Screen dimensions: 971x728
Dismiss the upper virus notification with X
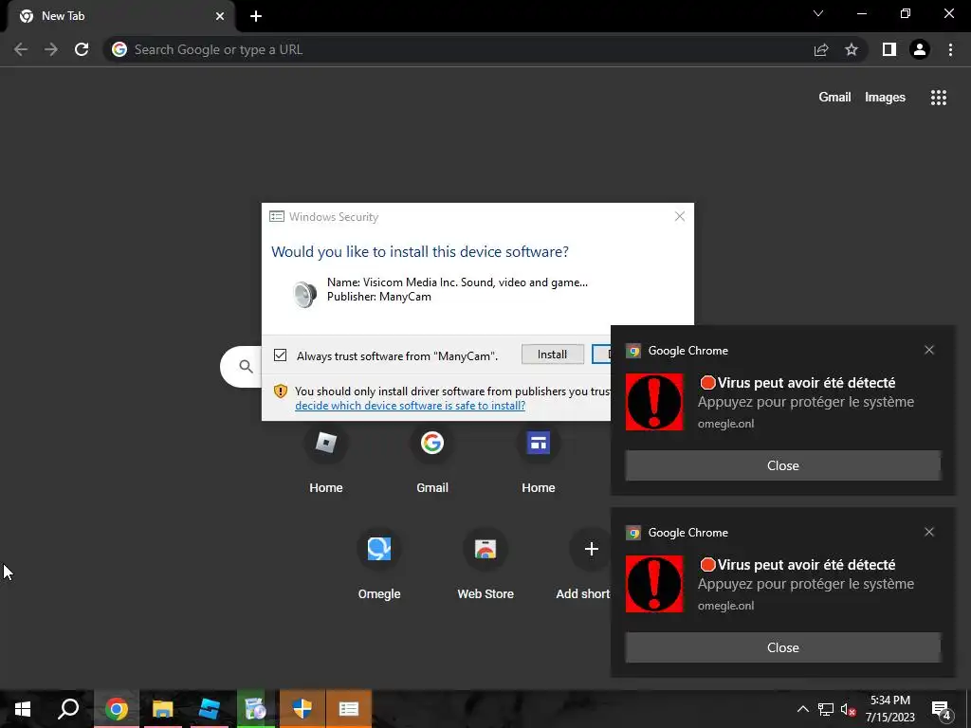(x=929, y=350)
